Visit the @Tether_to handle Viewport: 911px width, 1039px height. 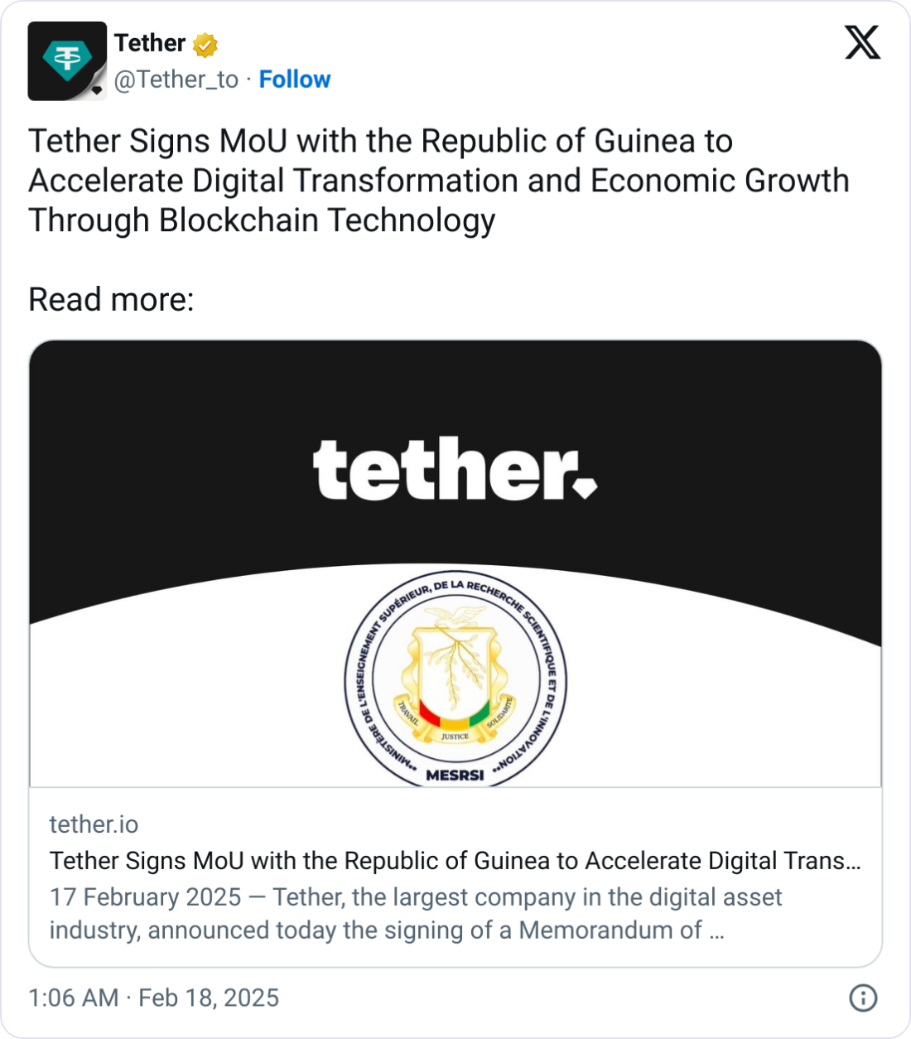click(176, 80)
